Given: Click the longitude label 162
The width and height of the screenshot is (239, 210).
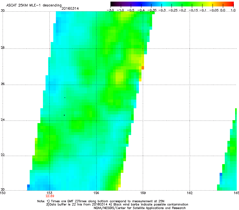Looking at the screenshot, I should click(x=190, y=193).
